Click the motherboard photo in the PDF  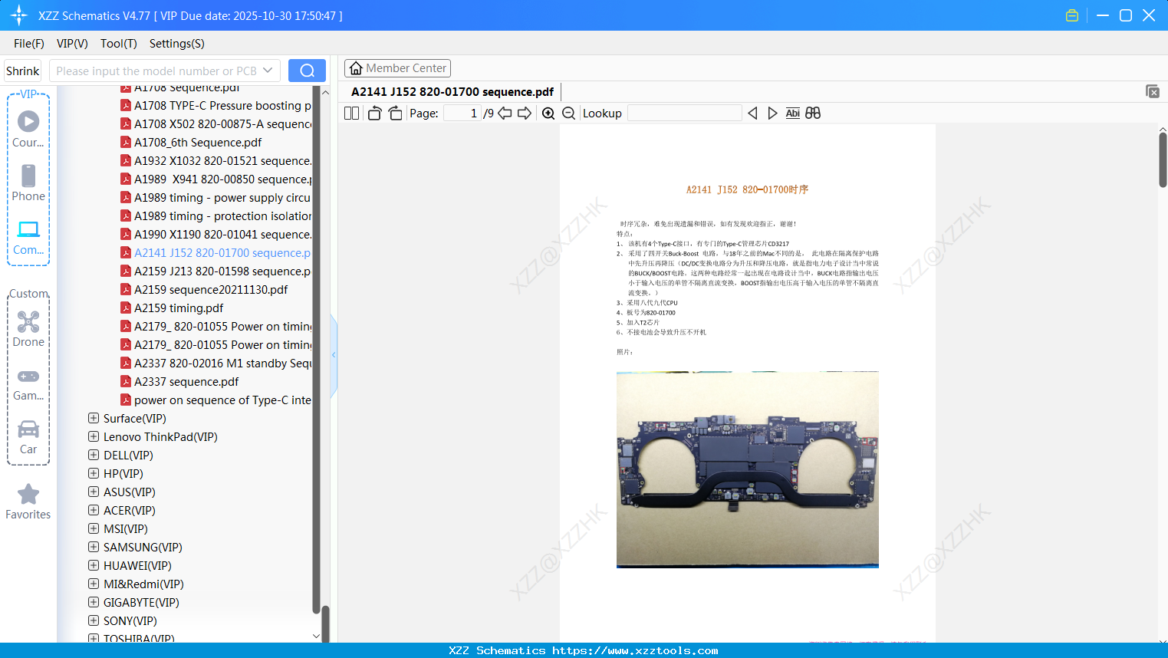coord(748,469)
